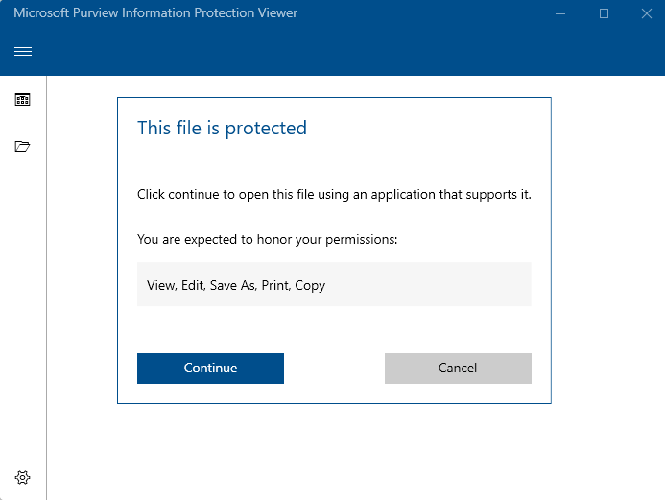Minimize the Purview Viewer window

coord(560,13)
